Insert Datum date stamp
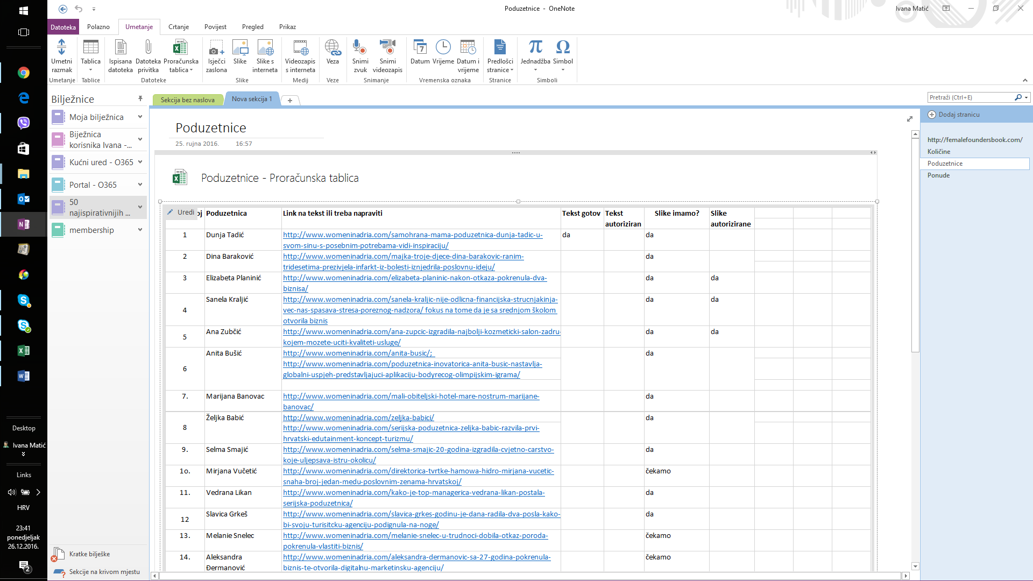This screenshot has width=1033, height=581. (x=420, y=52)
